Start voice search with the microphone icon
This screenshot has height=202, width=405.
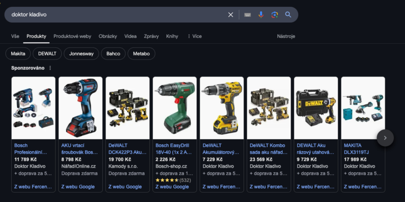[x=261, y=15]
